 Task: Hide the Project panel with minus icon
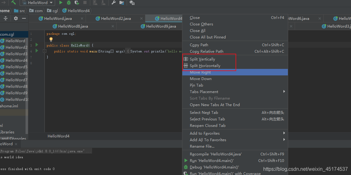24,18
